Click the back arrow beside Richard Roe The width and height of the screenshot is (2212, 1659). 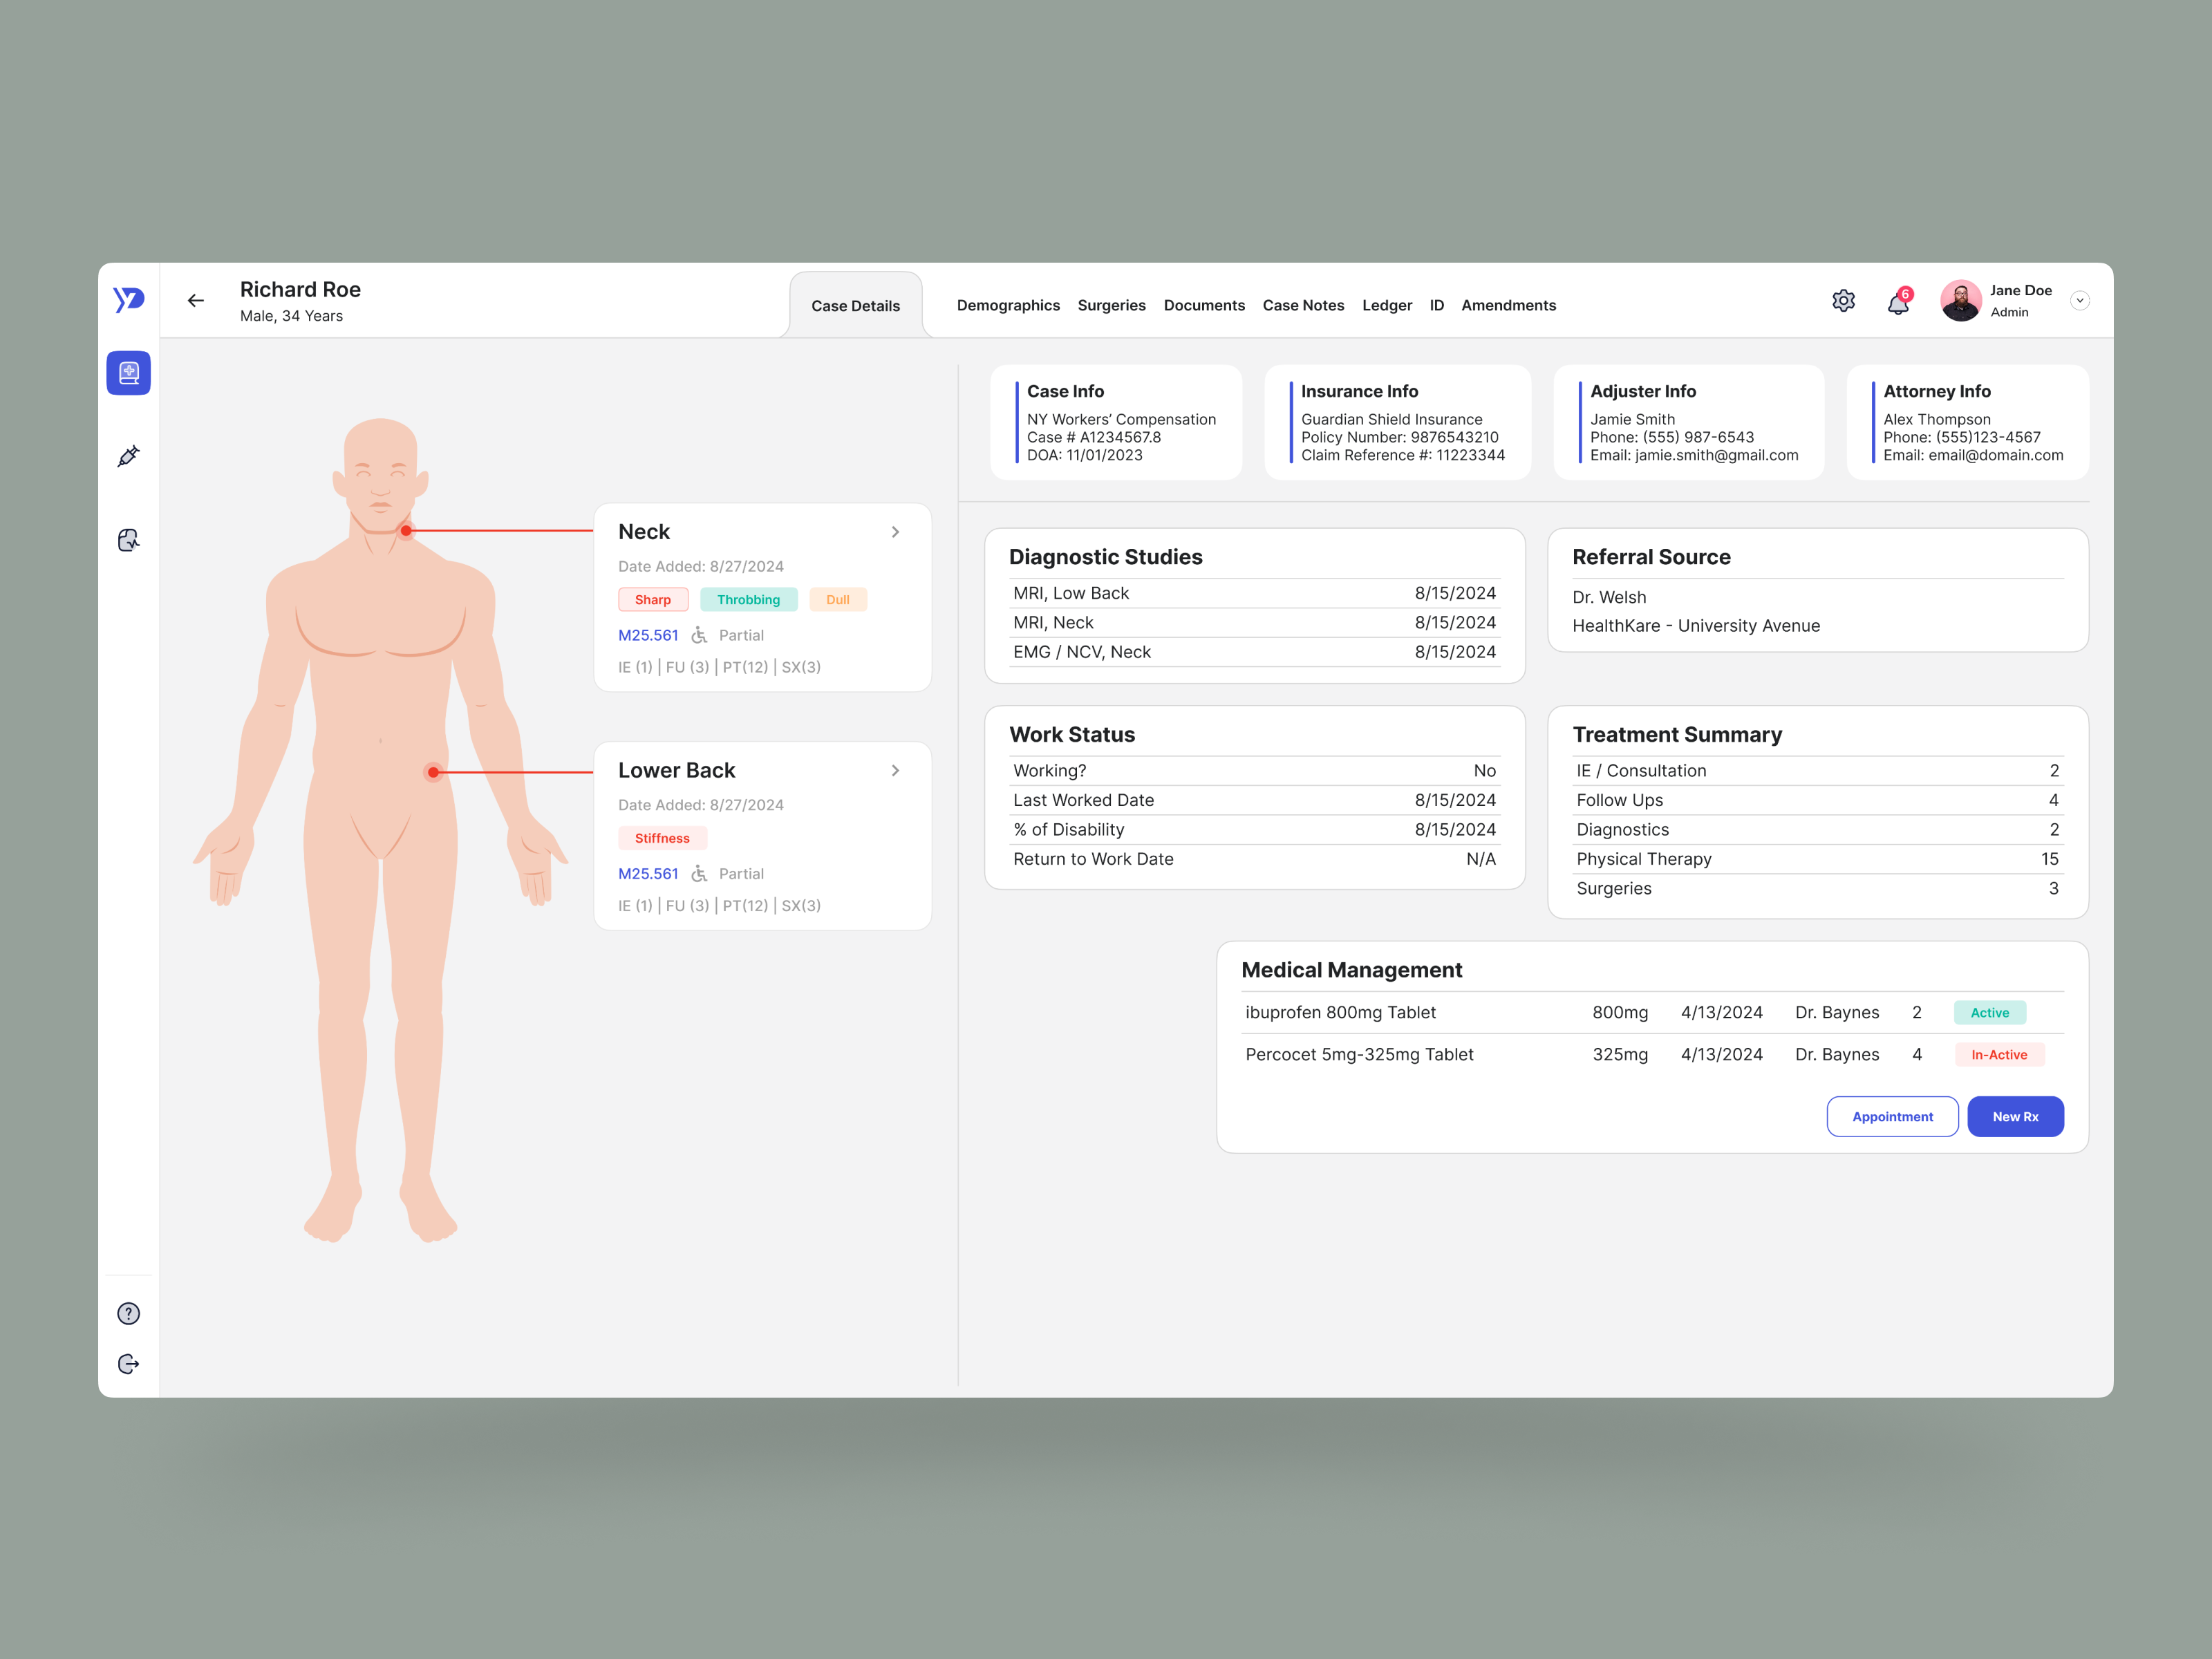(x=195, y=300)
